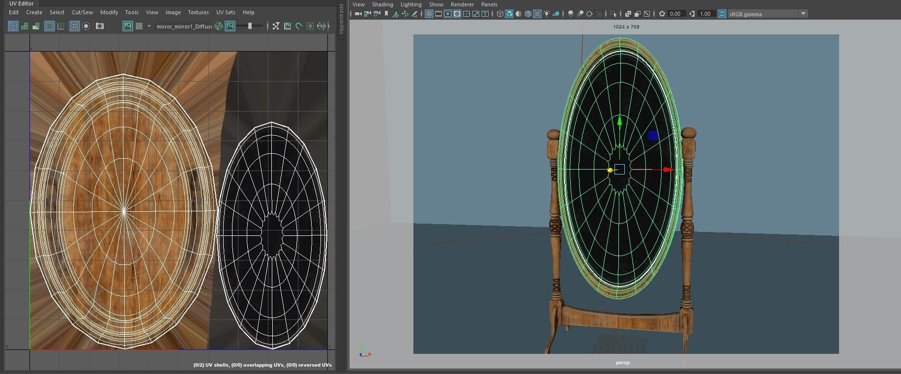Viewport: 901px width, 374px height.
Task: Open the Edit menu in UV Editor
Action: click(x=14, y=12)
